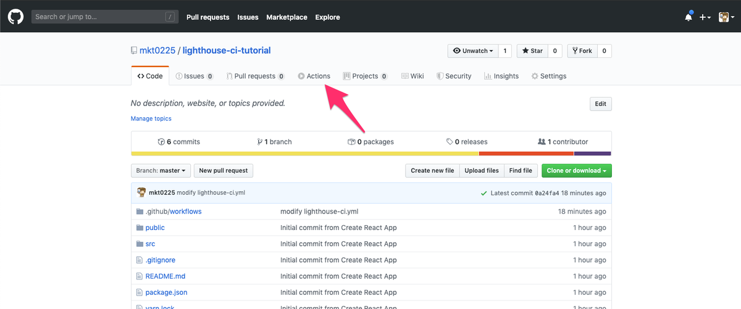Screen dimensions: 741x309
Task: Open mkt0225 owner profile link
Action: (x=157, y=51)
